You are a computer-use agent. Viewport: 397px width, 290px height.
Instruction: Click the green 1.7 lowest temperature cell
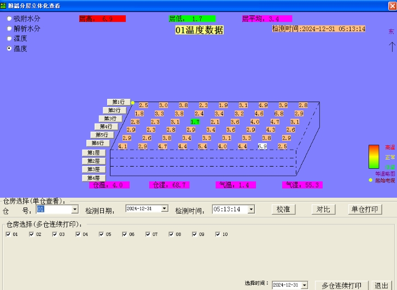click(x=195, y=122)
